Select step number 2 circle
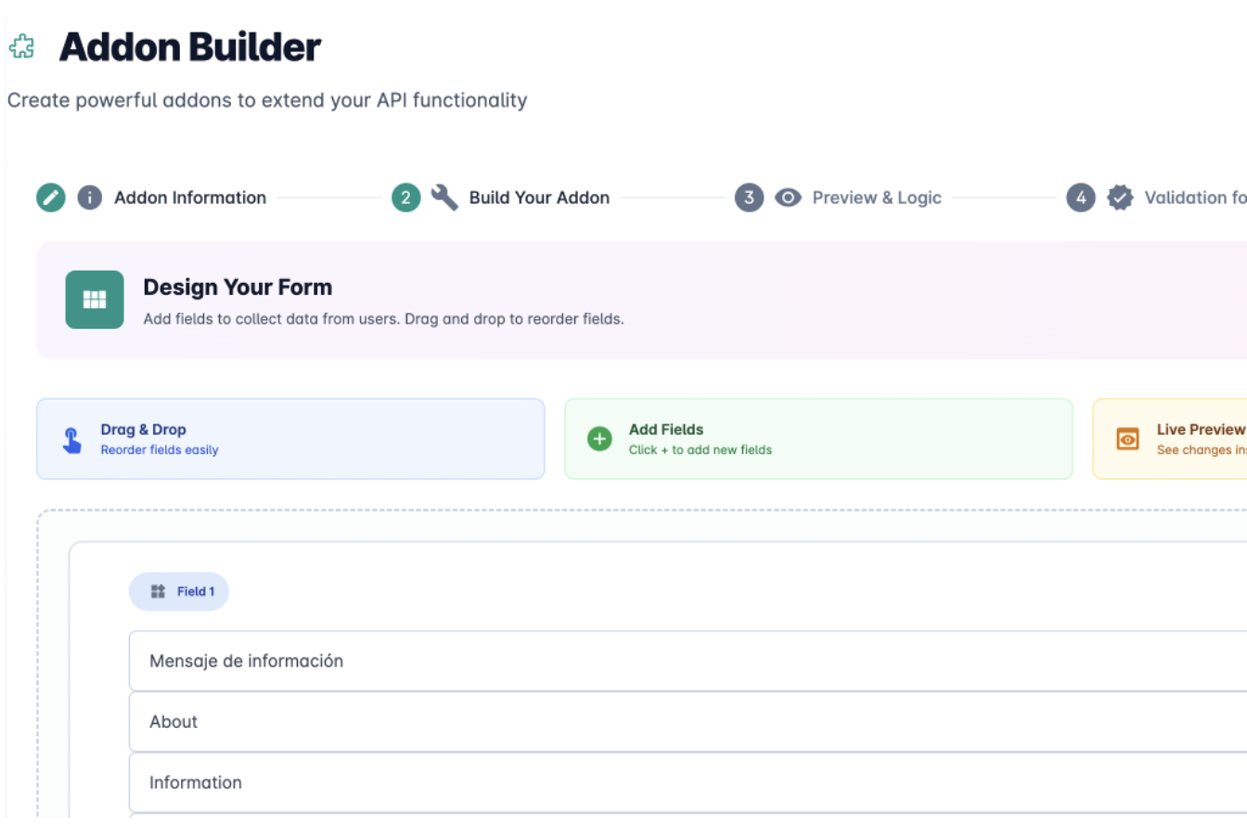This screenshot has width=1247, height=827. click(405, 197)
